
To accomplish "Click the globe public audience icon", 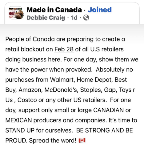I will click(x=86, y=18).
